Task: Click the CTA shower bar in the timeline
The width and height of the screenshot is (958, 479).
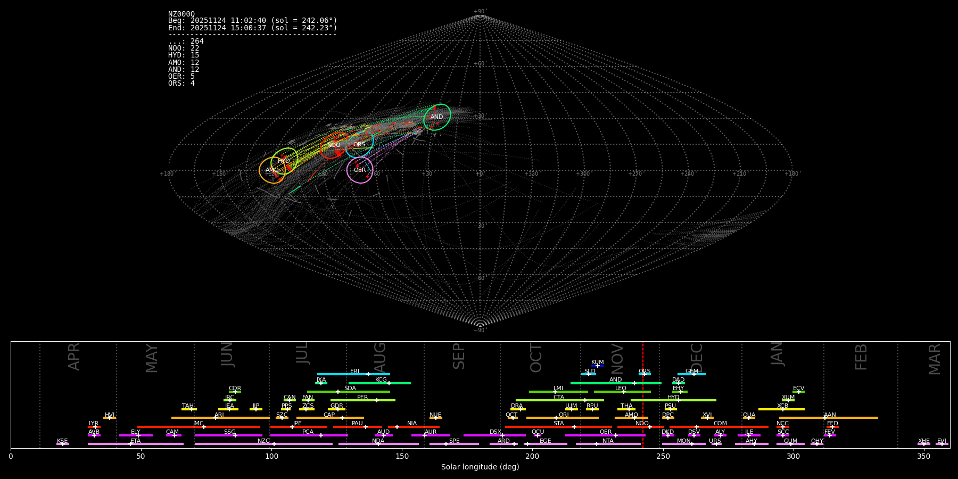Action: 560,400
